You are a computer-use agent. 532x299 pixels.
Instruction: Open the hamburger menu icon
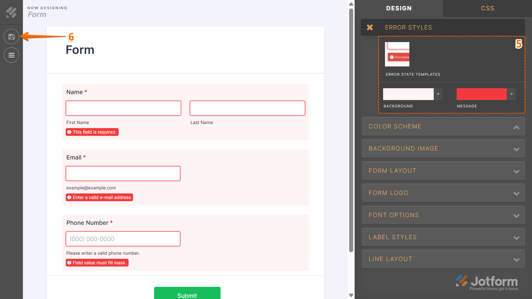pos(11,55)
